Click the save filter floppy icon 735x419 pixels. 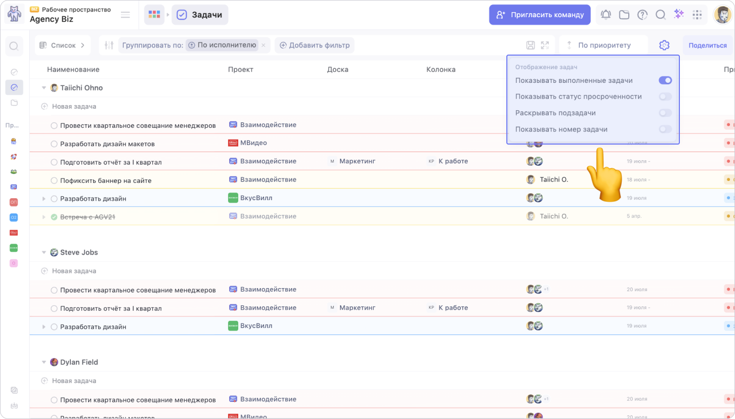[531, 45]
